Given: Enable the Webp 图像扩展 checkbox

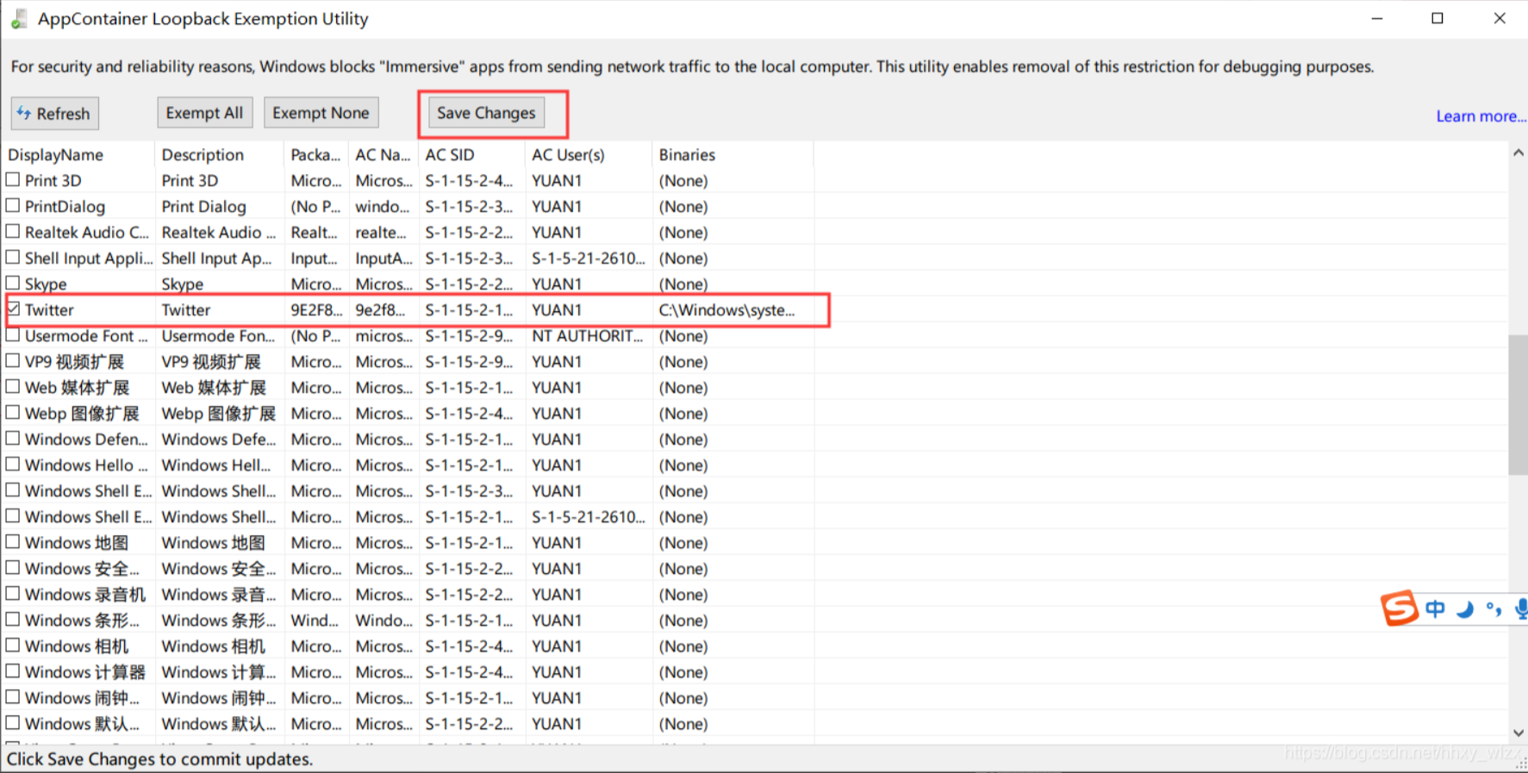Looking at the screenshot, I should (x=13, y=413).
